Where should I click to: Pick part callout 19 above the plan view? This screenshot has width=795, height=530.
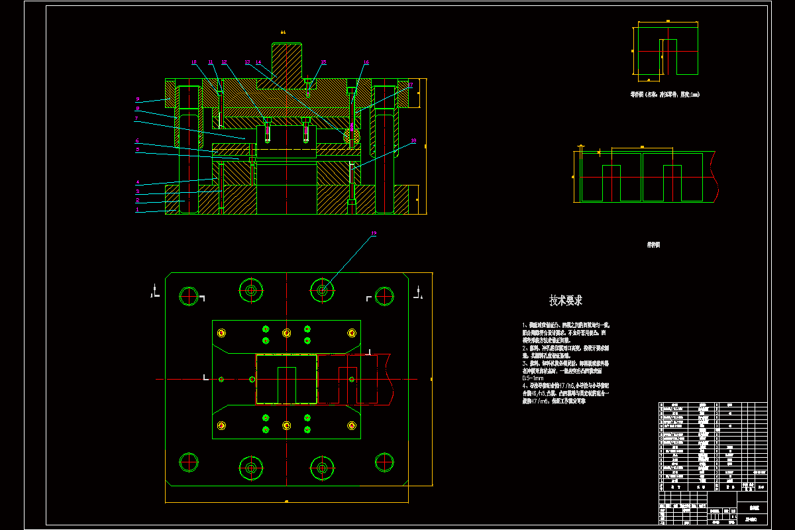(x=374, y=233)
